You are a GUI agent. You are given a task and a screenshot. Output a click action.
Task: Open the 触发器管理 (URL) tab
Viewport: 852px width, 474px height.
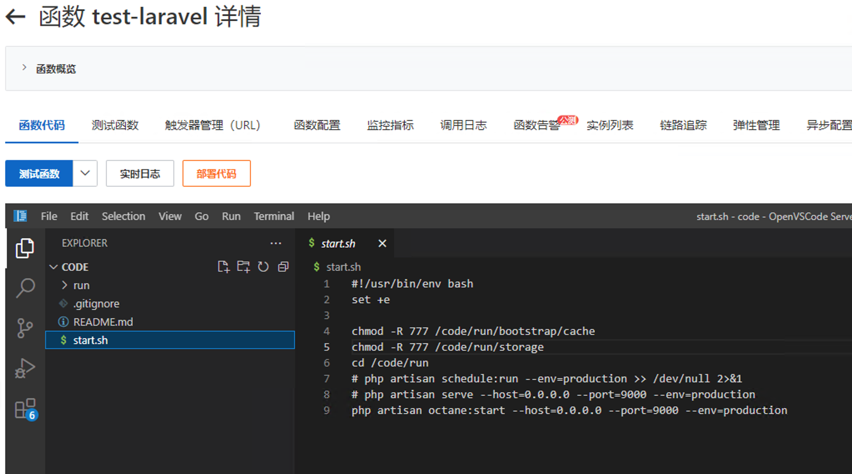(x=212, y=125)
